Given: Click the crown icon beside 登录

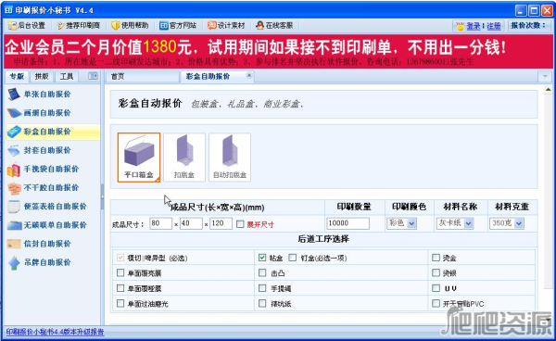Looking at the screenshot, I should coord(460,26).
